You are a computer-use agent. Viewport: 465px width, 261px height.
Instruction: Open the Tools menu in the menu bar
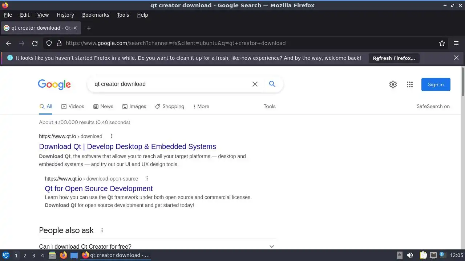click(x=123, y=15)
